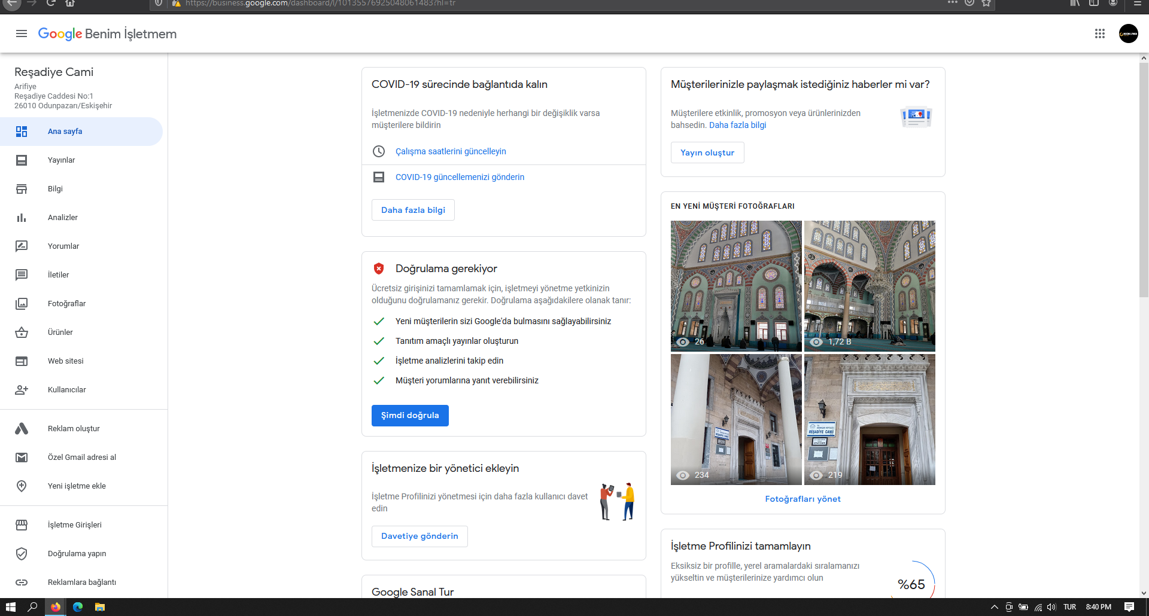Image resolution: width=1149 pixels, height=616 pixels.
Task: Open Firefox from the taskbar
Action: click(x=56, y=607)
